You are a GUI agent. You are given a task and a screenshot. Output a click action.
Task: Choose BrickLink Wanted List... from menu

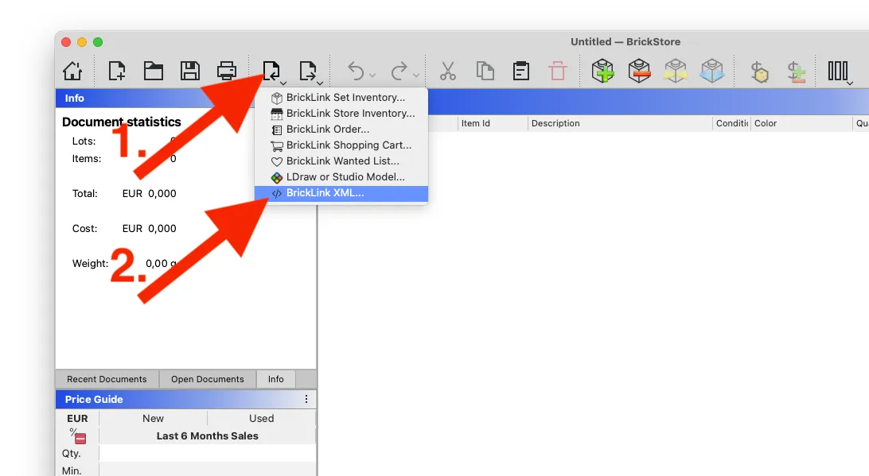[341, 161]
